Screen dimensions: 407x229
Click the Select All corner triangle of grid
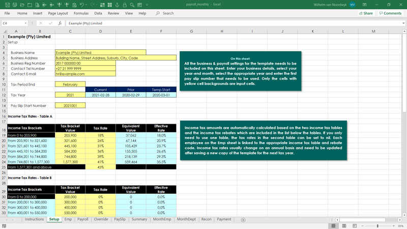point(5,31)
